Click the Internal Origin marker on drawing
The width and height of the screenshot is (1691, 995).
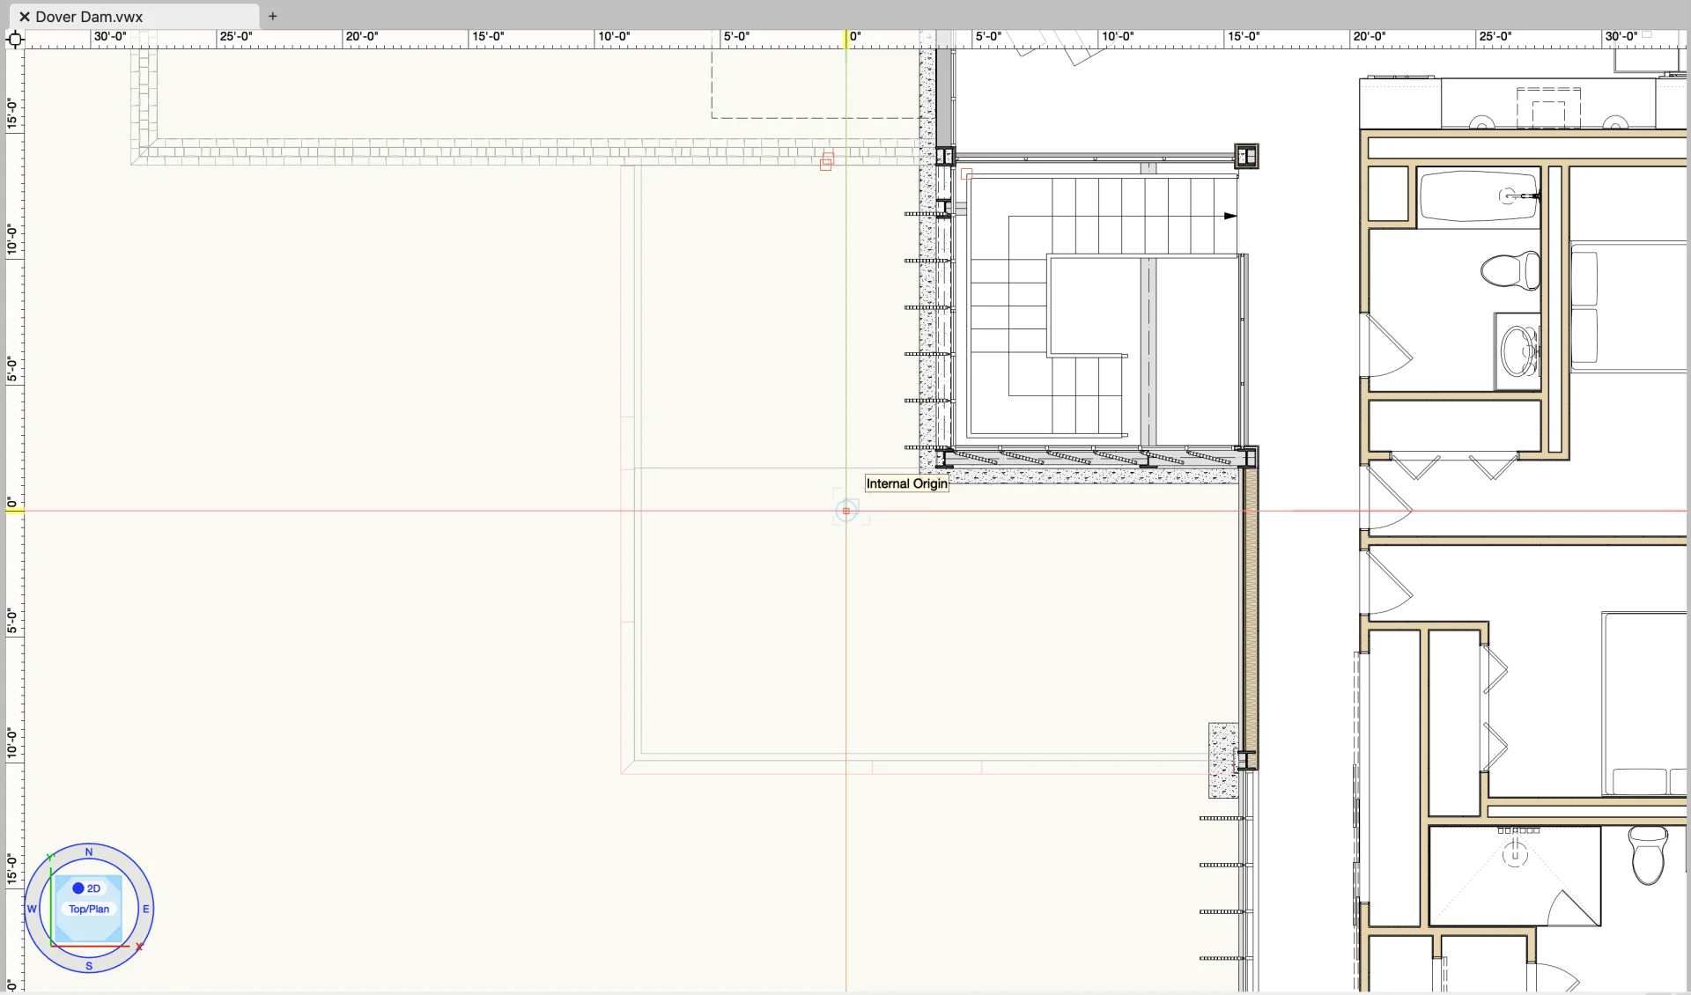click(x=846, y=511)
